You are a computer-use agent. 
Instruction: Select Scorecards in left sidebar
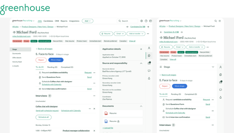pyautogui.click(x=17, y=54)
